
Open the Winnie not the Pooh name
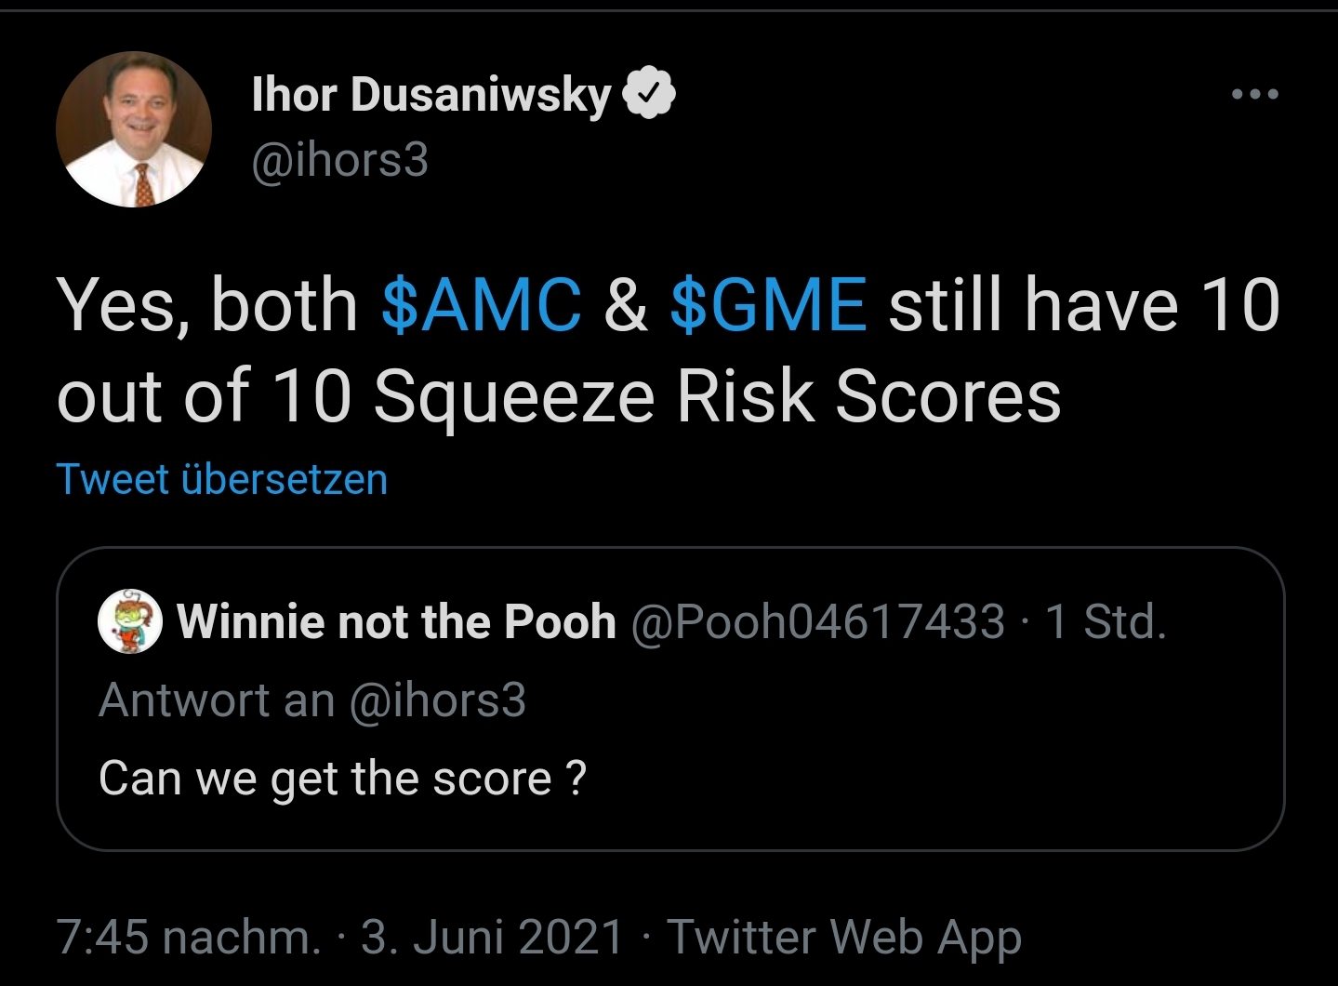click(396, 621)
